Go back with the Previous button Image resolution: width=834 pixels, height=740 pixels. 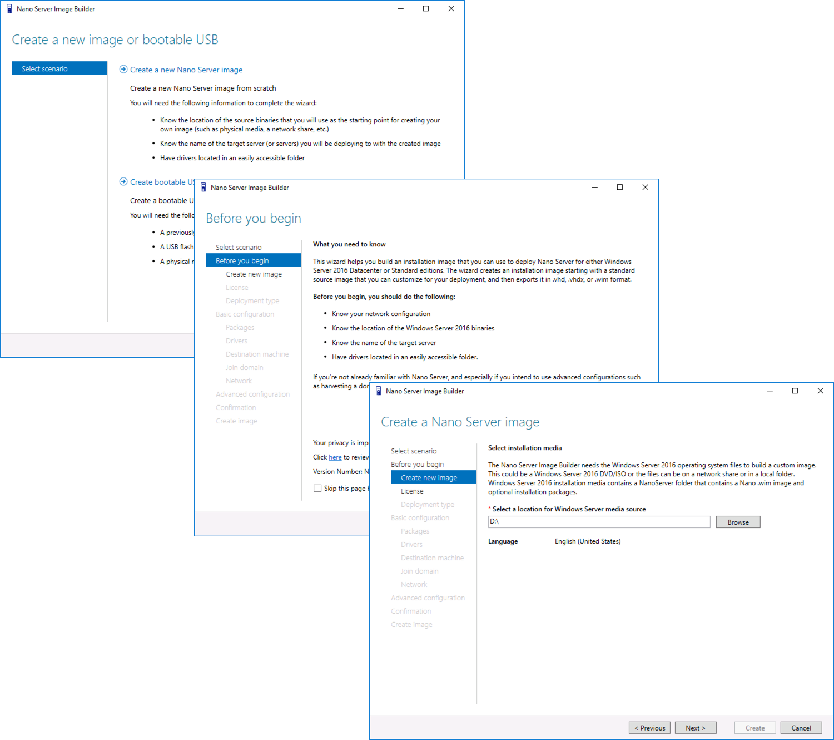tap(649, 728)
